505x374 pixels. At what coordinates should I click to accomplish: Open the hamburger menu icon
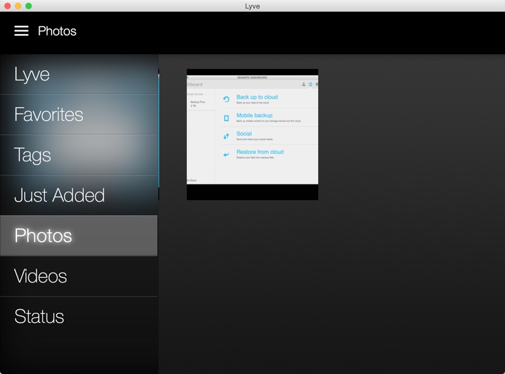(x=21, y=31)
